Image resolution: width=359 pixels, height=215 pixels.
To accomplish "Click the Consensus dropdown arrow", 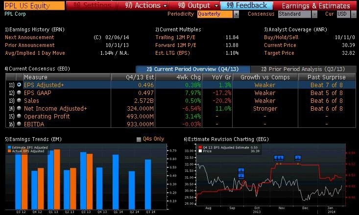I will (x=314, y=14).
